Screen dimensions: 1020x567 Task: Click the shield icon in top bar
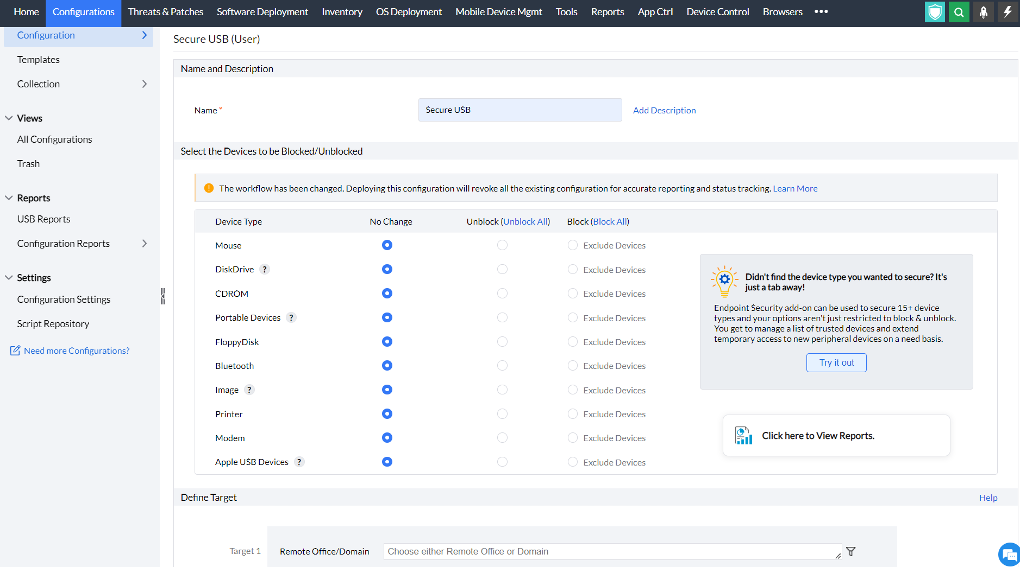pyautogui.click(x=935, y=12)
